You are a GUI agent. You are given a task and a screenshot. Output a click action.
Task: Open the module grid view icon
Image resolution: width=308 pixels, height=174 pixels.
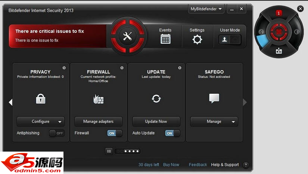click(109, 151)
